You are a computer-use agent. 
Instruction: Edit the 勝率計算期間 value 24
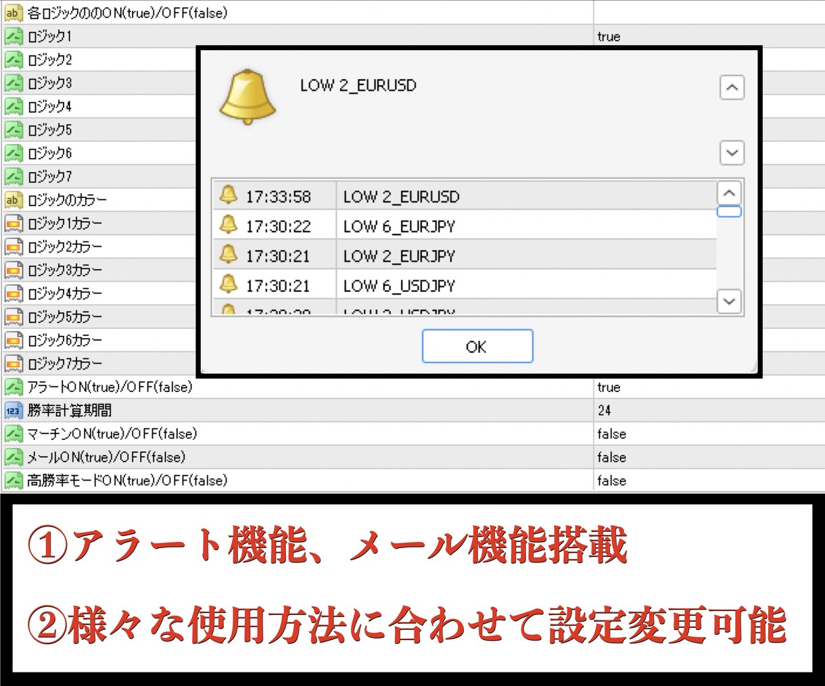tap(605, 410)
